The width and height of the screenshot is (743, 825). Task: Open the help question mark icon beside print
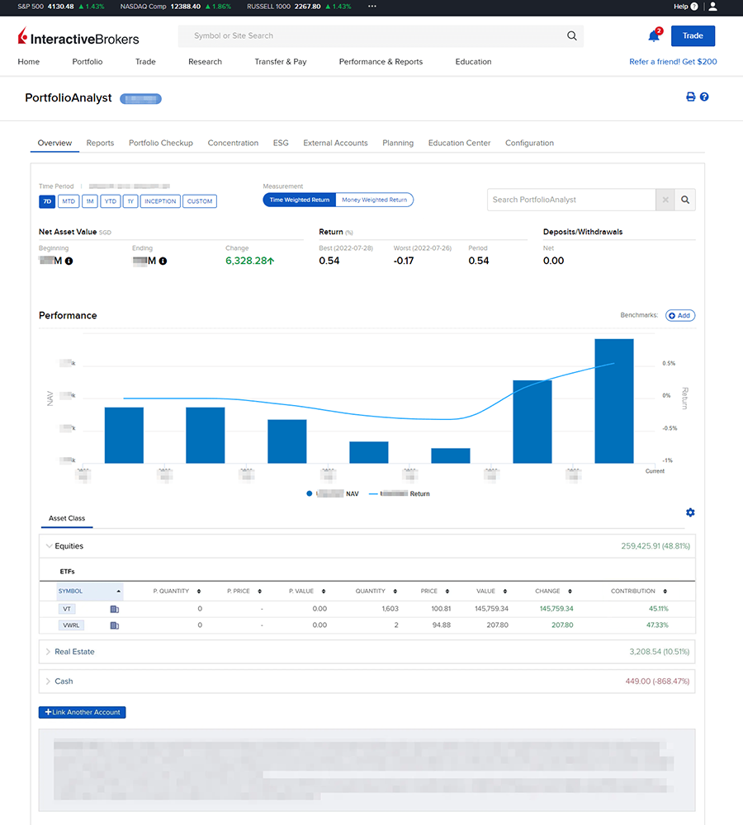(704, 97)
